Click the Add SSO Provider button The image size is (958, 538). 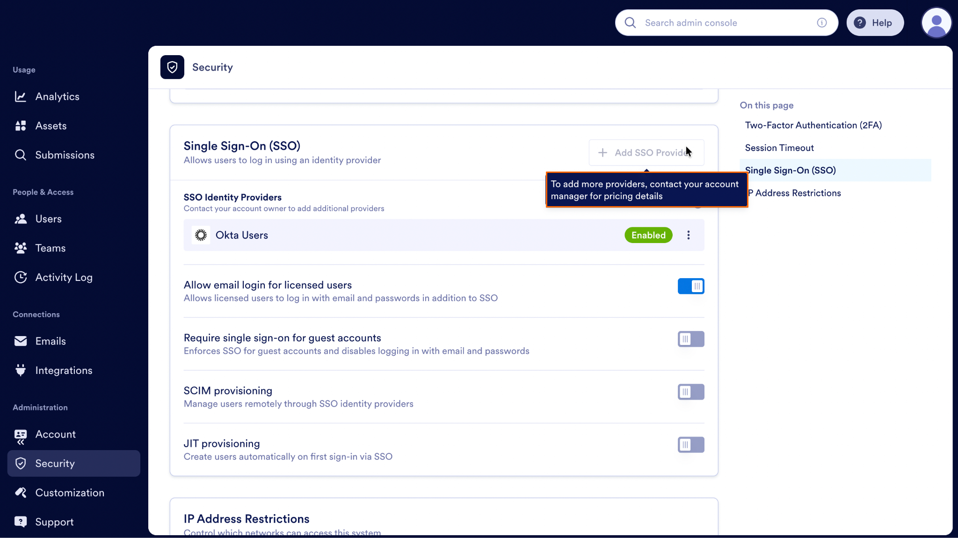pyautogui.click(x=646, y=152)
